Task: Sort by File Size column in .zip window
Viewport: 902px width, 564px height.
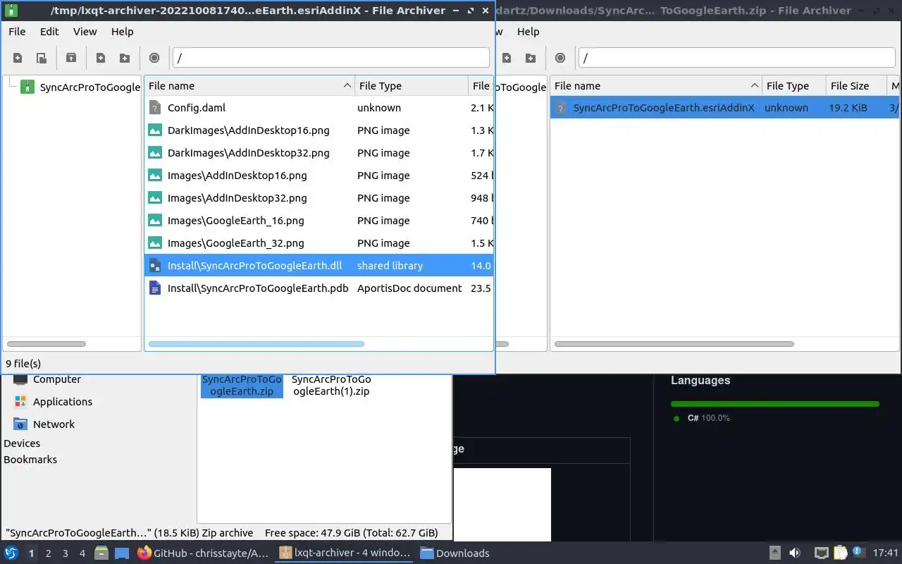Action: click(x=856, y=86)
